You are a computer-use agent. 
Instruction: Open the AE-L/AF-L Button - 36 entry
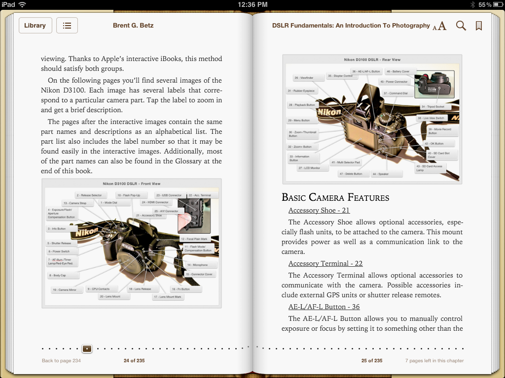[x=324, y=307]
